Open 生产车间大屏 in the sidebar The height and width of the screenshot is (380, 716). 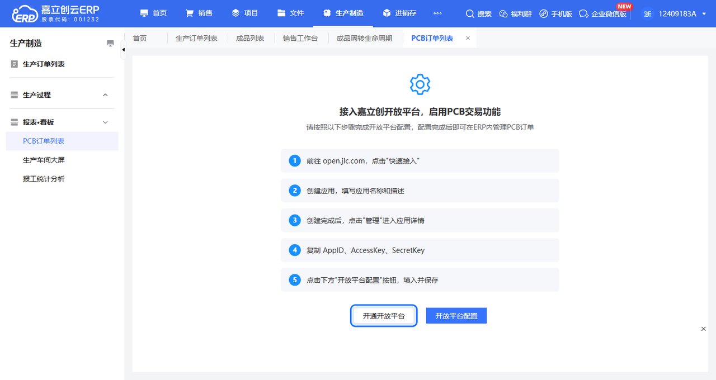pyautogui.click(x=44, y=160)
